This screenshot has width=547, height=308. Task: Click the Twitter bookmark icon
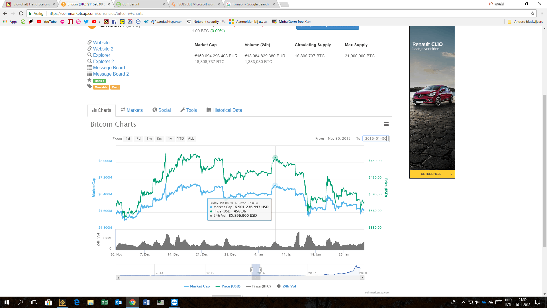click(86, 22)
